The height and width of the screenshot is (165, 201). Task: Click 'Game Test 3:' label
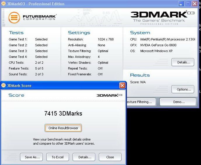pyautogui.click(x=18, y=51)
